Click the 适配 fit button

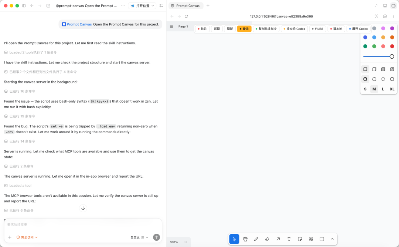click(x=217, y=29)
